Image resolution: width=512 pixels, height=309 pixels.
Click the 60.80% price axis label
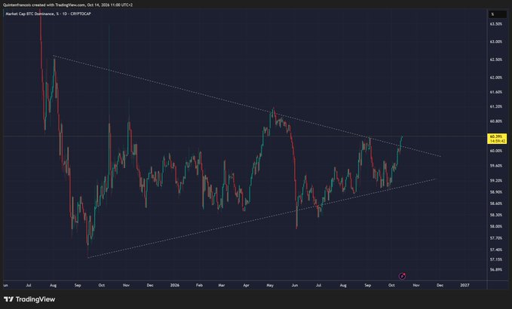pos(495,121)
